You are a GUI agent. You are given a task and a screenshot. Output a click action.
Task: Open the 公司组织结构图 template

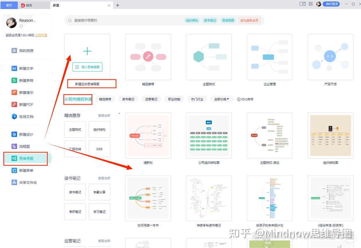(209, 136)
